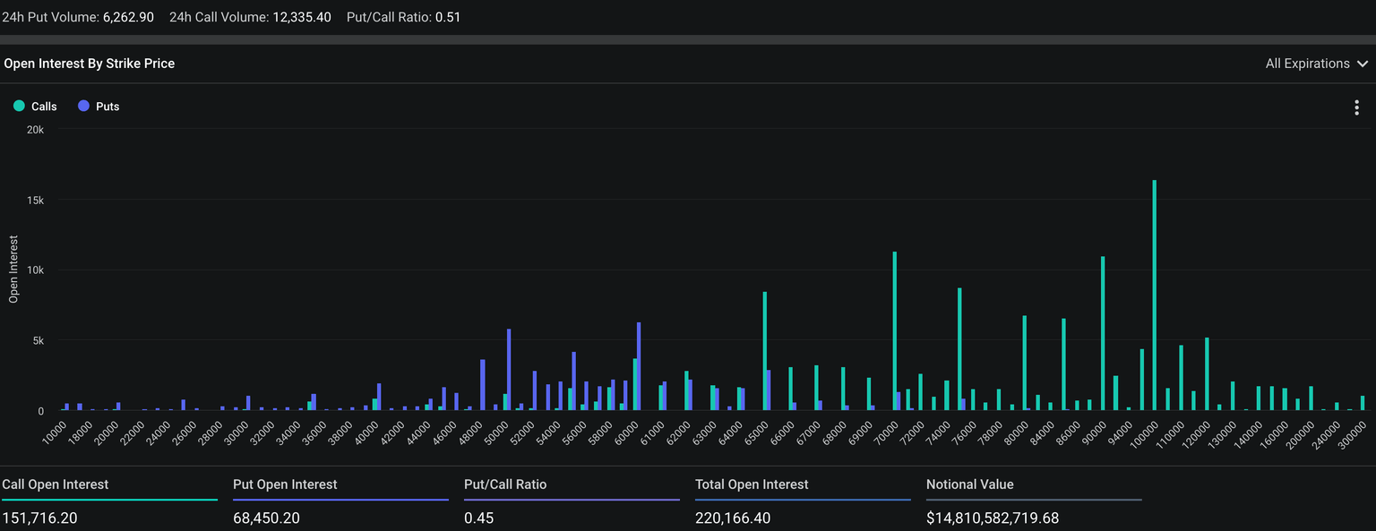Click the 24h Call Volume value
1376x531 pixels.
click(300, 17)
